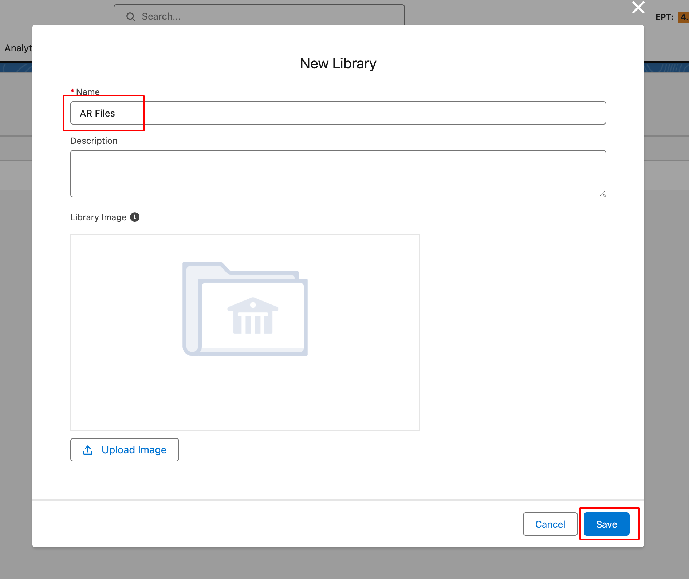Click the Description label
689x579 pixels.
pyautogui.click(x=94, y=141)
